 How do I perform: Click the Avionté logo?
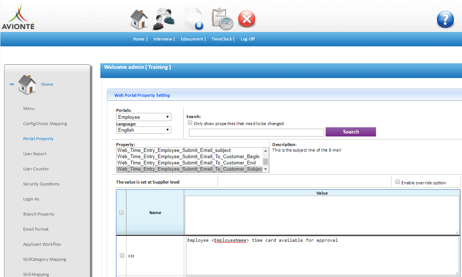click(x=18, y=16)
